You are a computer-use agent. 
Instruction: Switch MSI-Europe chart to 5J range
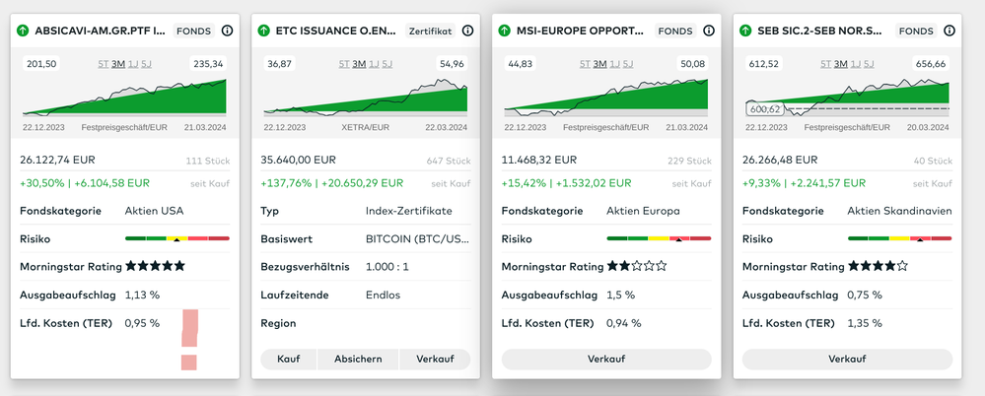point(628,65)
